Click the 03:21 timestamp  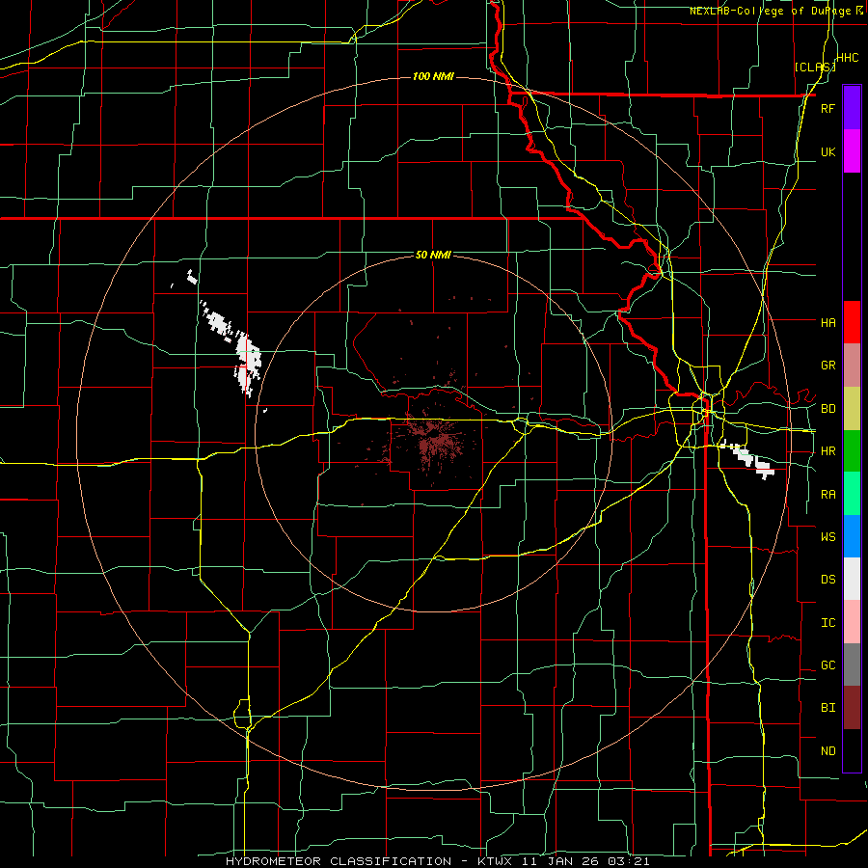[627, 861]
